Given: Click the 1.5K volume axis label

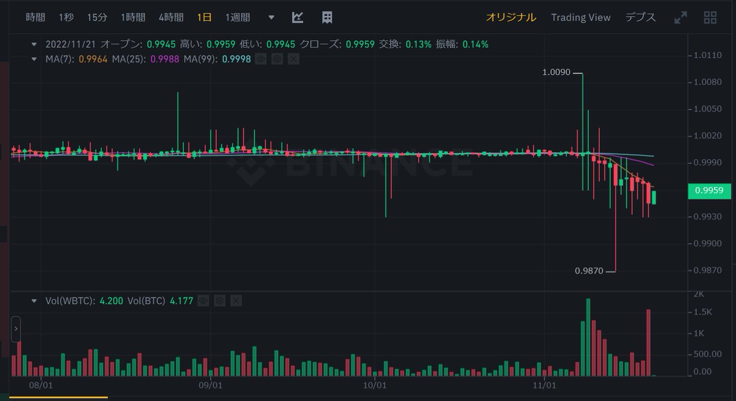Looking at the screenshot, I should pos(702,312).
